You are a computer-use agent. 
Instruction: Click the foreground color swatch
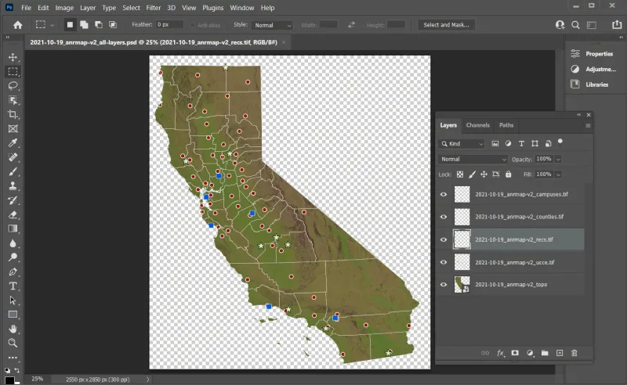(x=9, y=379)
